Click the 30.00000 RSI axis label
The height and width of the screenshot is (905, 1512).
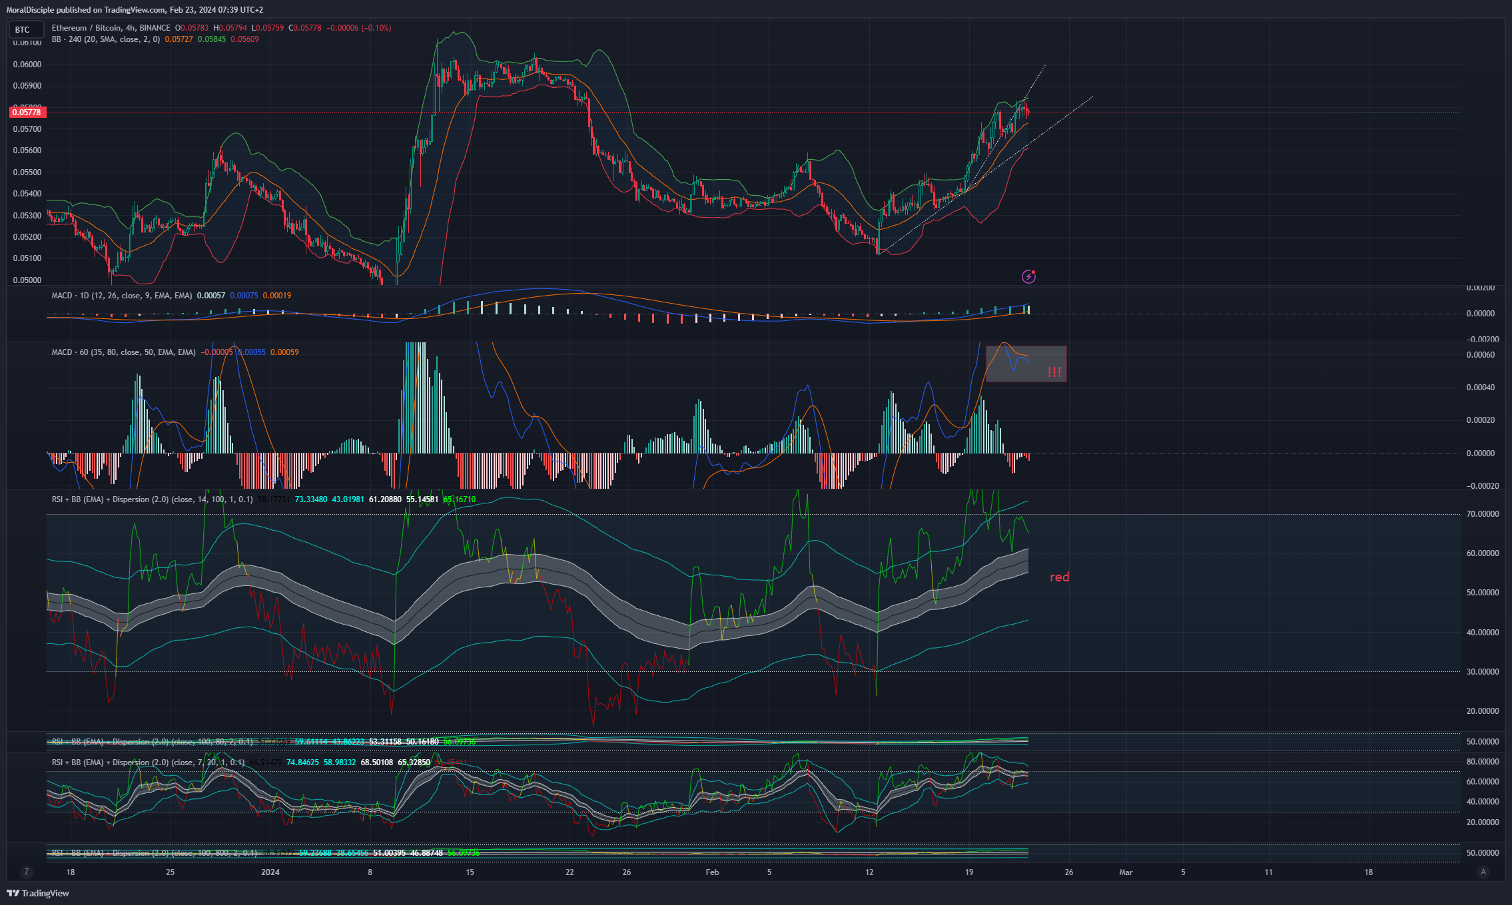1483,672
